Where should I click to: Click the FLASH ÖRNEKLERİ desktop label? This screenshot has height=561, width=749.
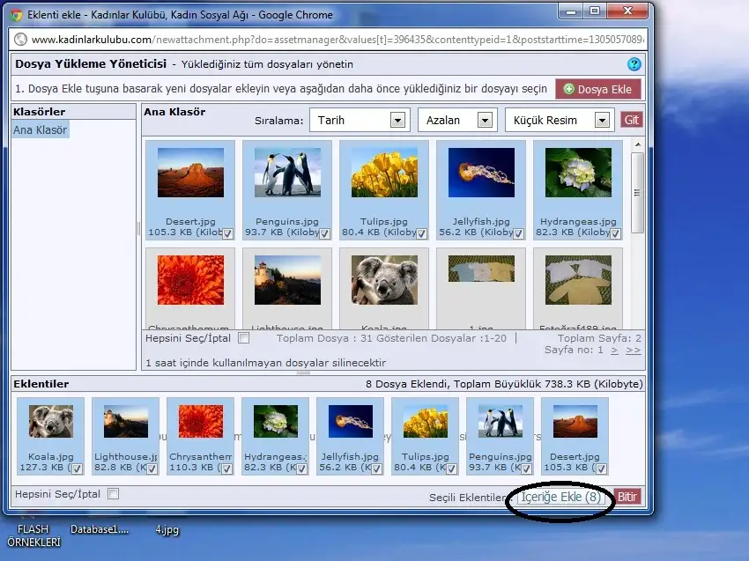coord(33,535)
